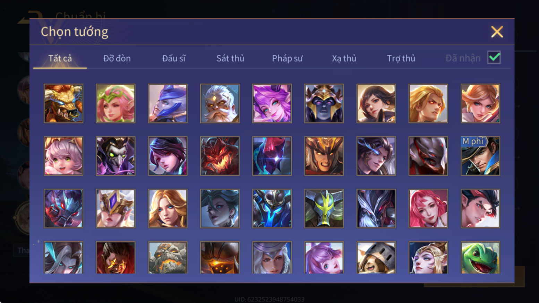Choose the blue glowing armored robot hero

(272, 208)
